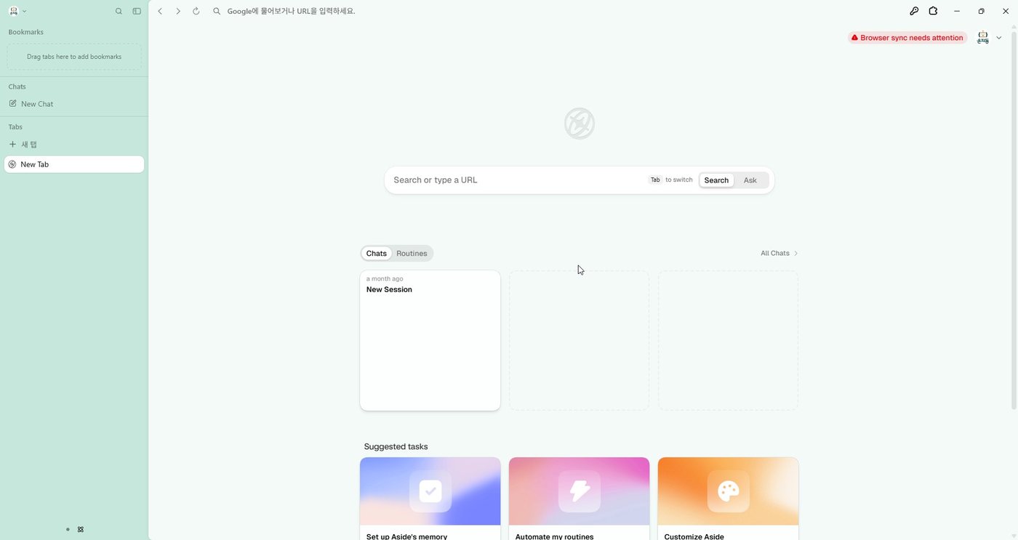Switch the search box to Ask mode
This screenshot has height=540, width=1018.
750,180
